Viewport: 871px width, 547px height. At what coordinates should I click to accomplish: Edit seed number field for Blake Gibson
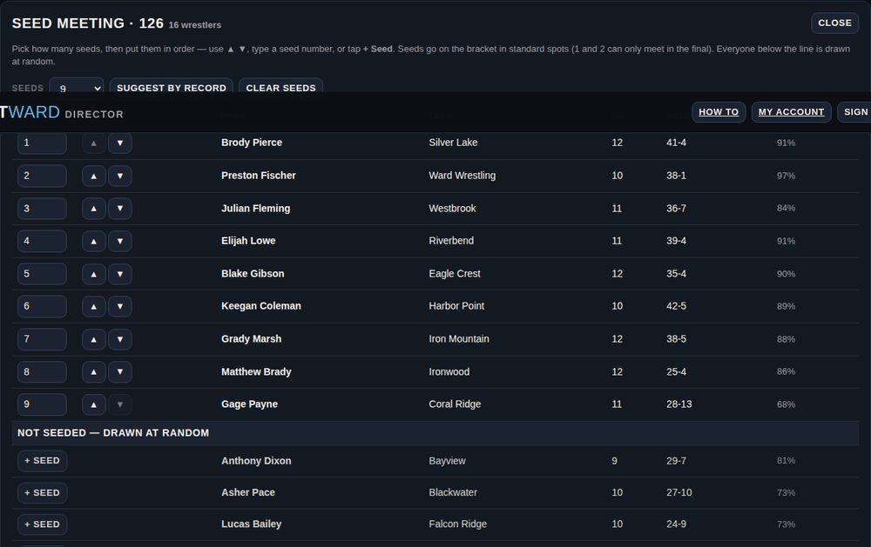[x=42, y=274]
